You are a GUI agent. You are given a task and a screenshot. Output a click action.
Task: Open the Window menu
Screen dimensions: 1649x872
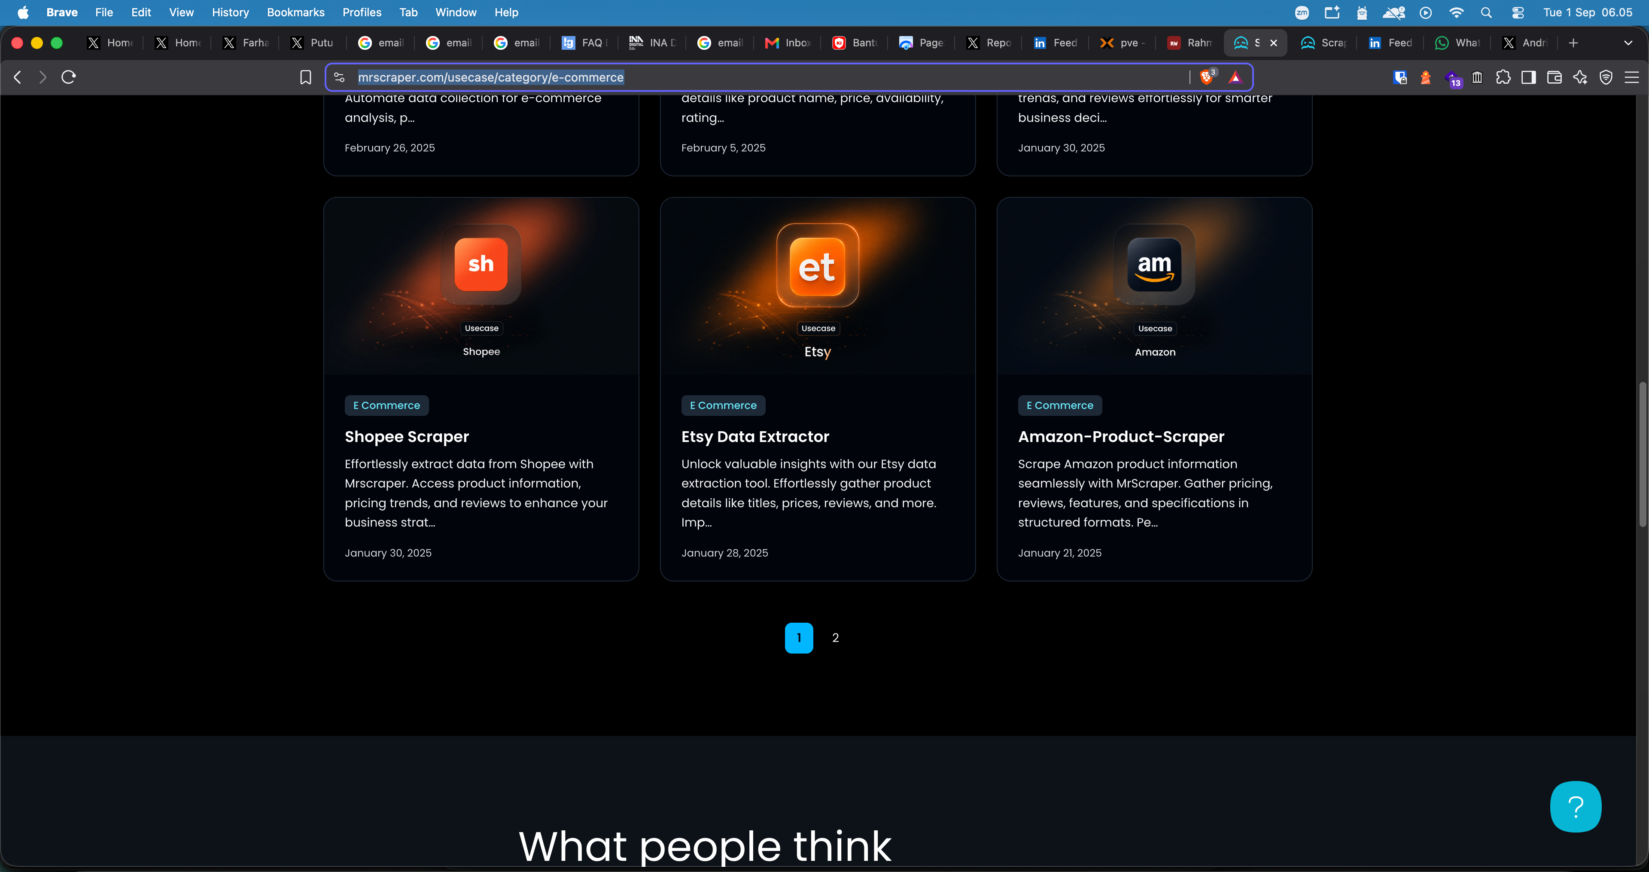[456, 12]
